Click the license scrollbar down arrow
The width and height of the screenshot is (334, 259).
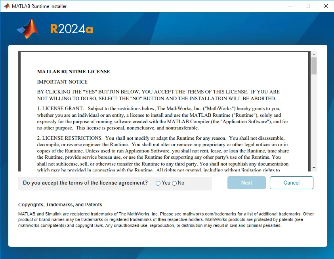pos(314,168)
